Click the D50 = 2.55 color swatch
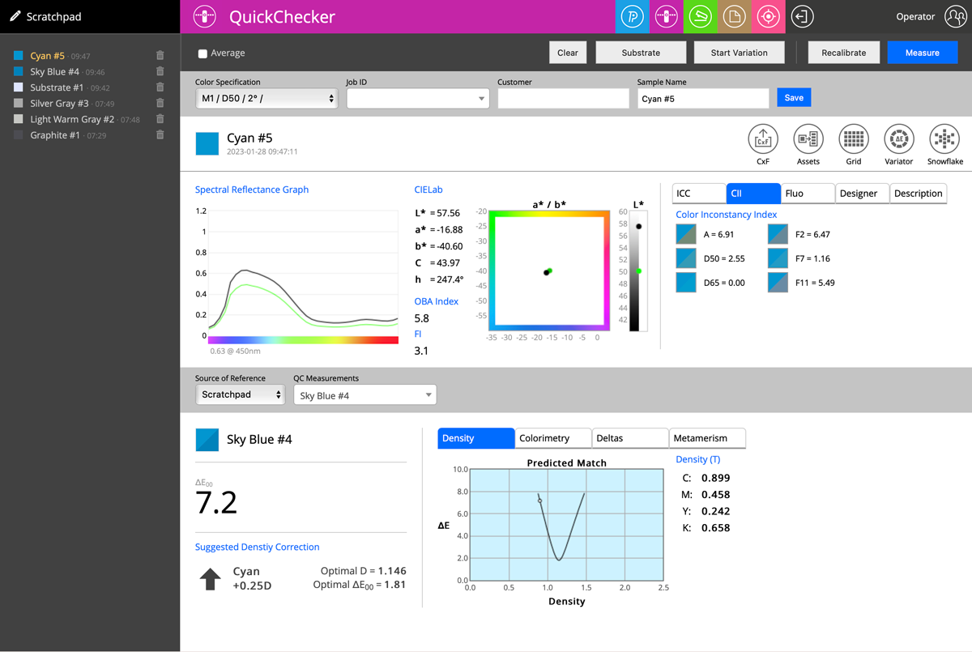 pyautogui.click(x=686, y=258)
